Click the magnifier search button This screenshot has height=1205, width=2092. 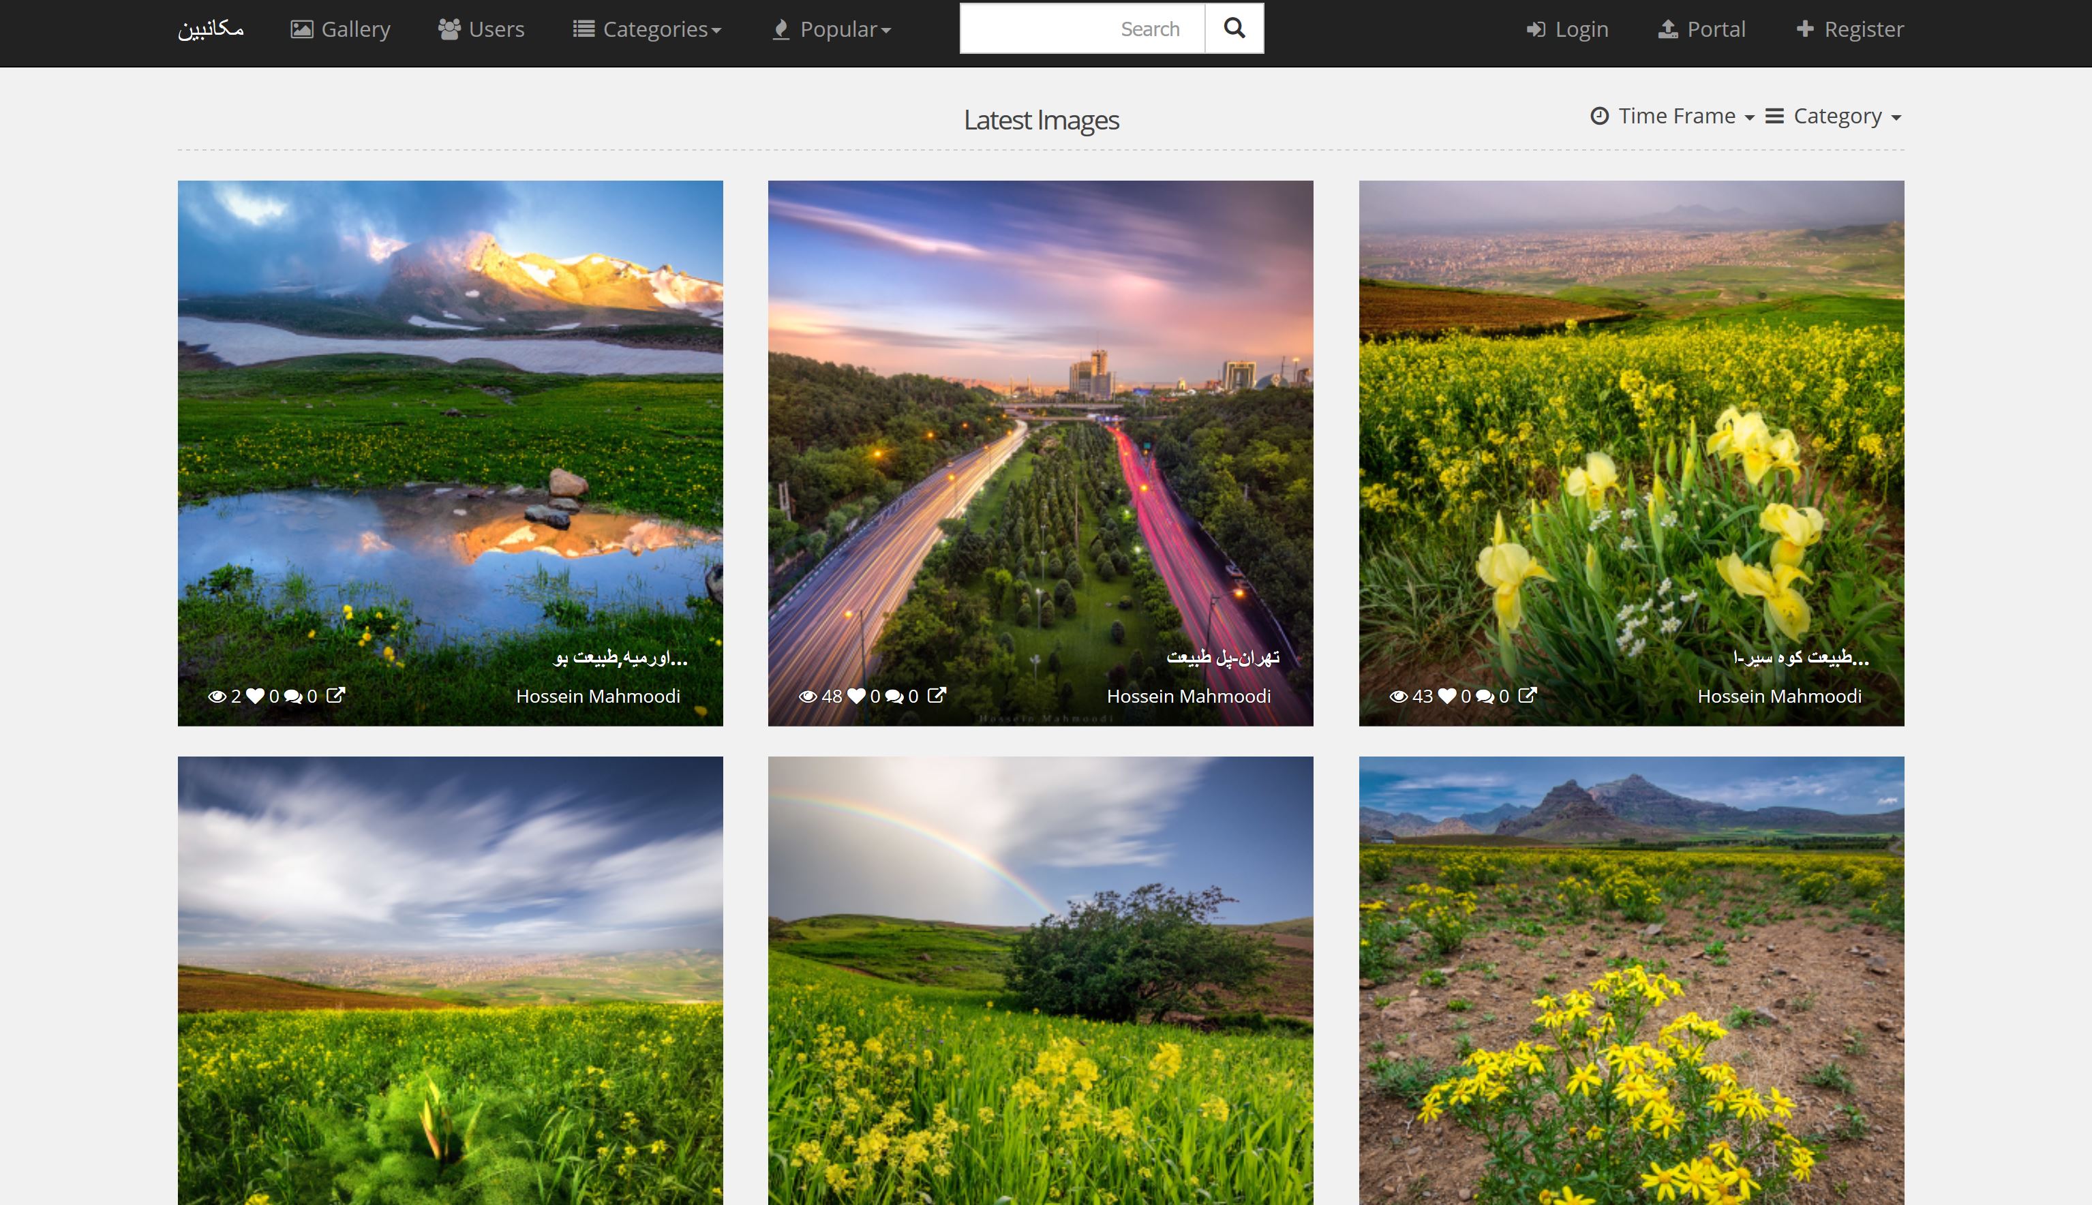(x=1234, y=29)
